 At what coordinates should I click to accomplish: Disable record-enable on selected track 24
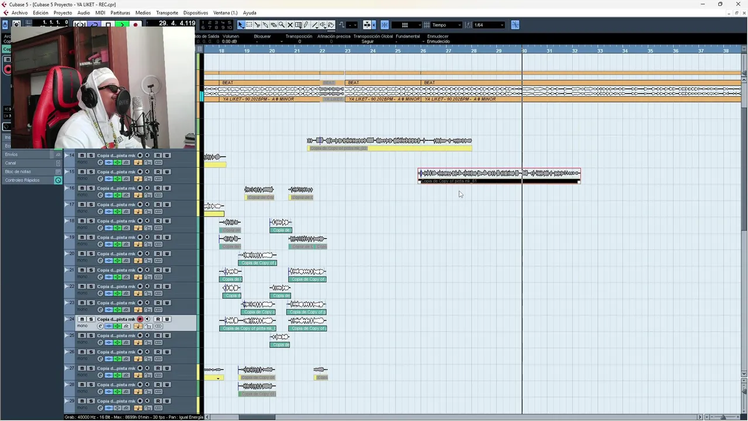click(140, 319)
